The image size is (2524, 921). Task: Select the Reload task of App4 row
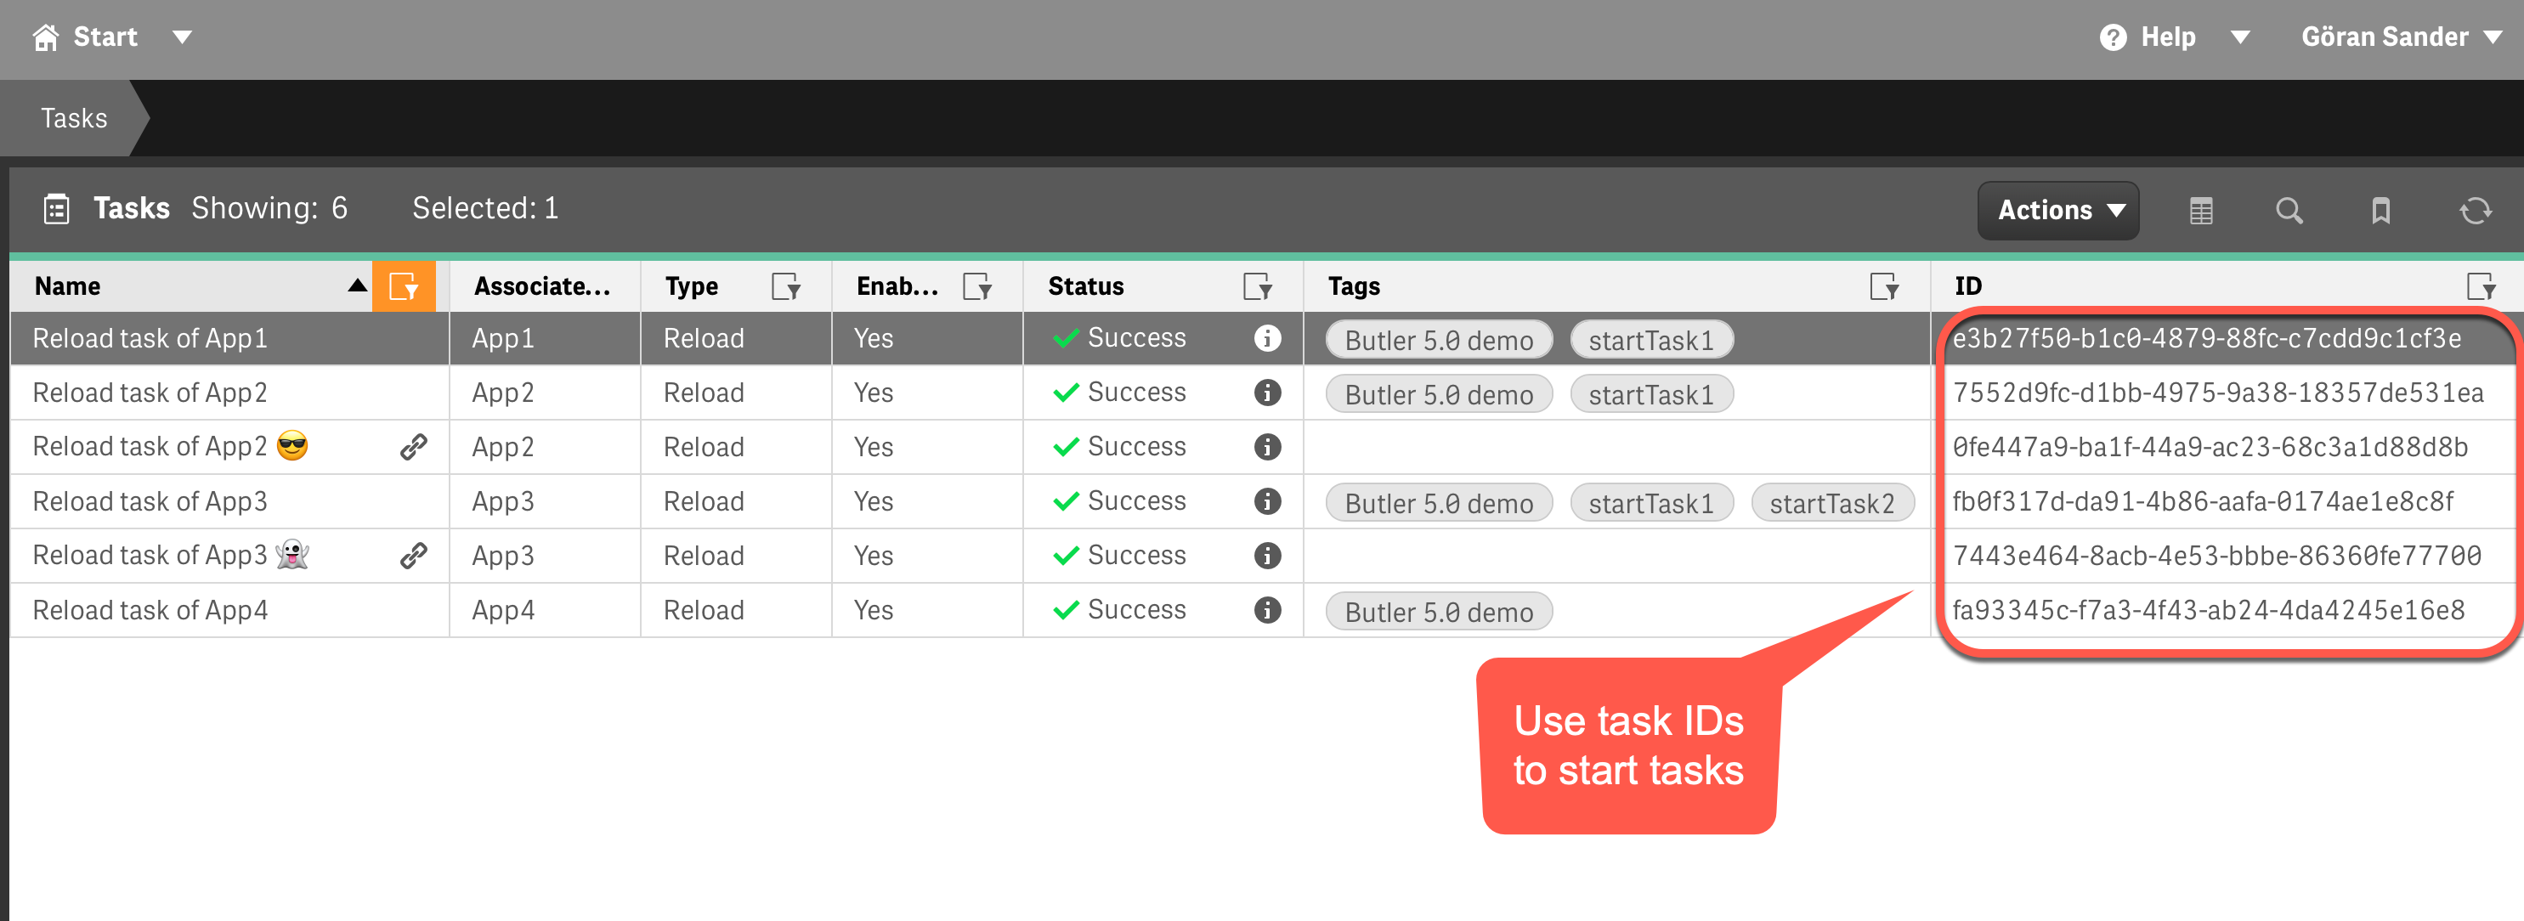151,610
